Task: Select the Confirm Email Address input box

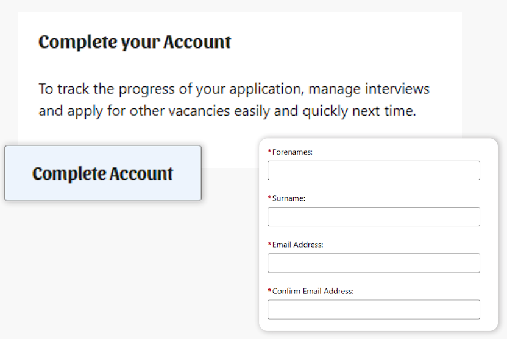Action: (374, 309)
